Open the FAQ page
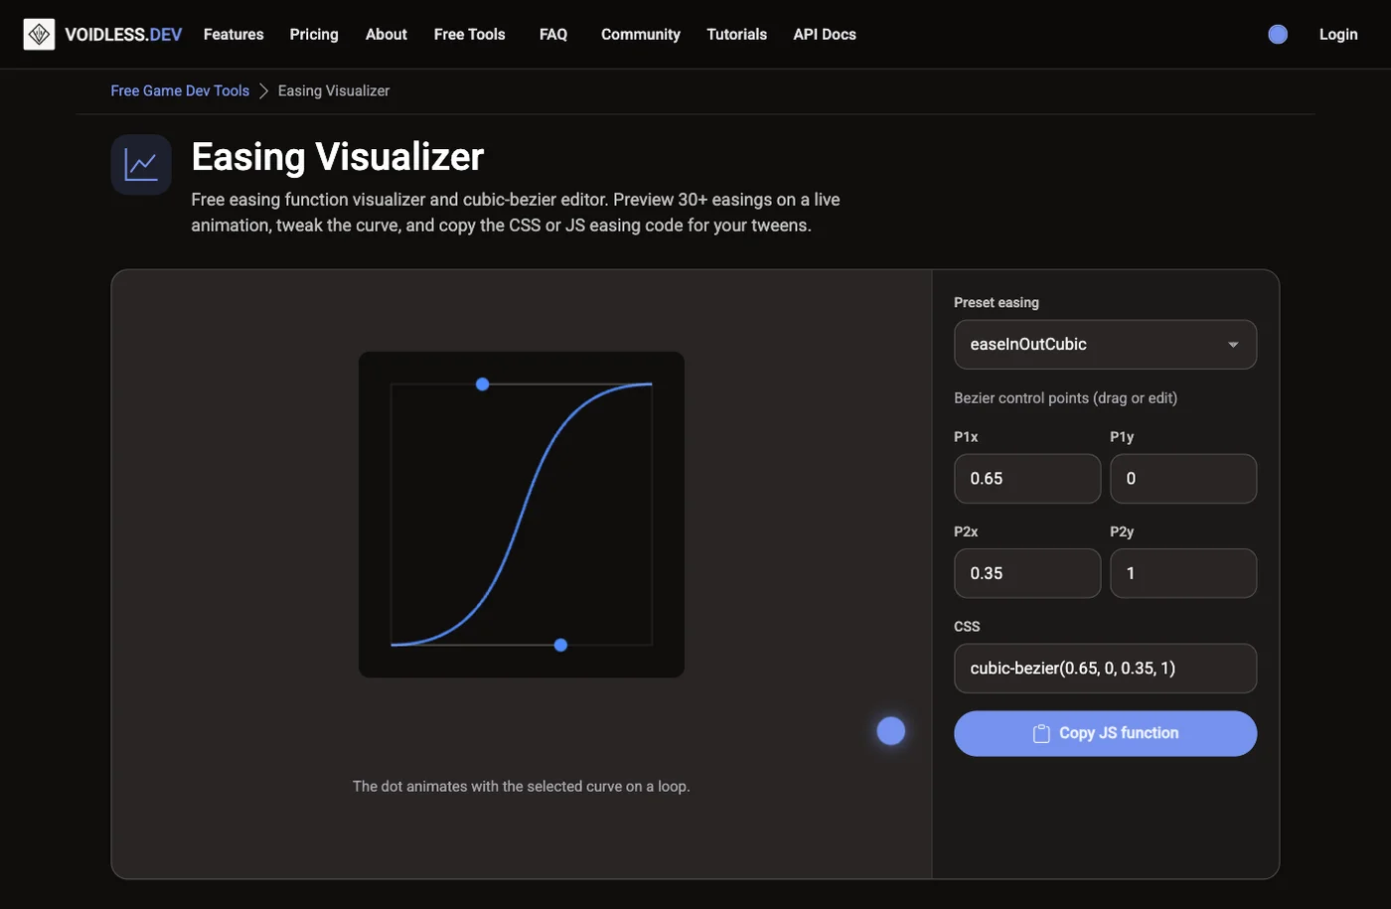The width and height of the screenshot is (1391, 909). (553, 34)
